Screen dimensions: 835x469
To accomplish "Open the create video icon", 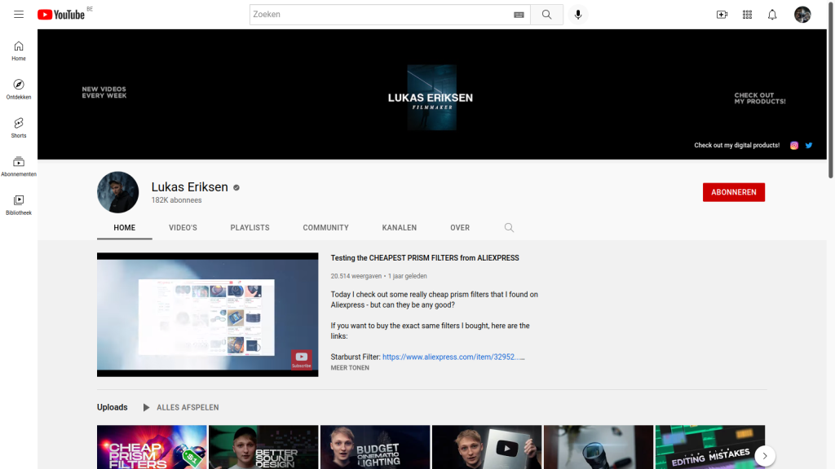I will coord(722,15).
